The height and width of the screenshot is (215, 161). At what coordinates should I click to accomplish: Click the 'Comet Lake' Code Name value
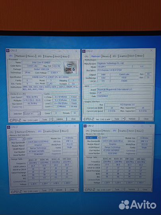pyautogui.click(x=32, y=66)
